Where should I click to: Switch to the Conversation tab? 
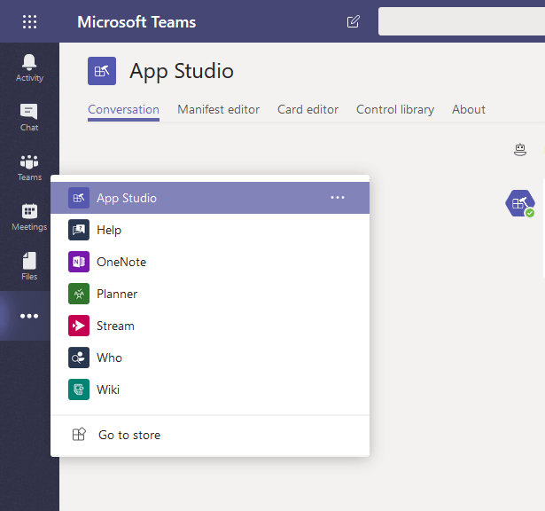(x=123, y=110)
